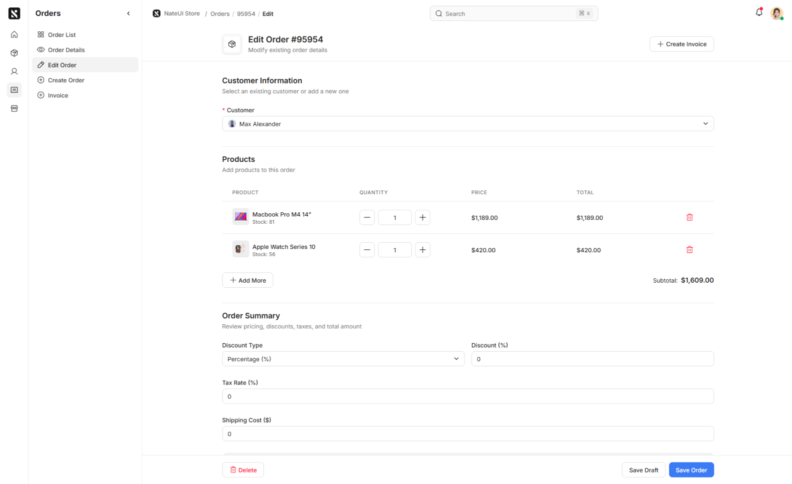792x484 pixels.
Task: Open 95954 breadcrumb link
Action: 246,13
